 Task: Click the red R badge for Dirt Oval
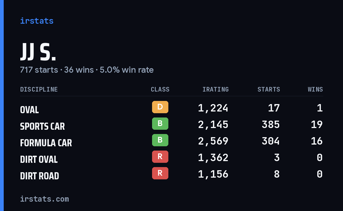click(160, 157)
